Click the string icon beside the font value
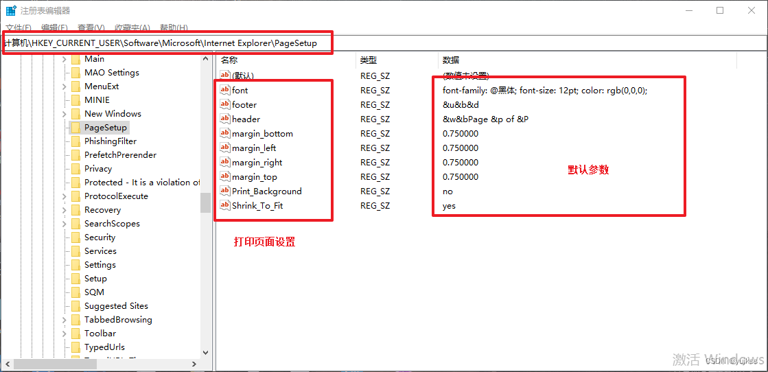Image resolution: width=768 pixels, height=372 pixels. tap(225, 90)
